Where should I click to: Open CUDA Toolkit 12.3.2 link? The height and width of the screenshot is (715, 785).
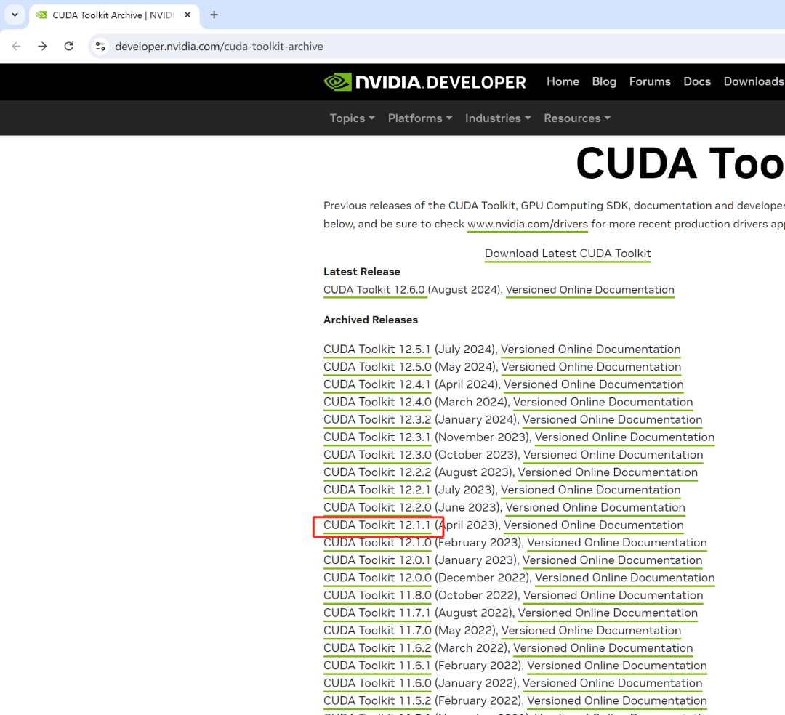click(x=377, y=420)
